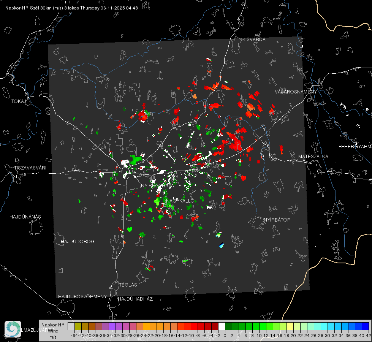372x342 pixels.
Task: Select the HAJDÚDOROG label on the map
Action: pos(78,241)
